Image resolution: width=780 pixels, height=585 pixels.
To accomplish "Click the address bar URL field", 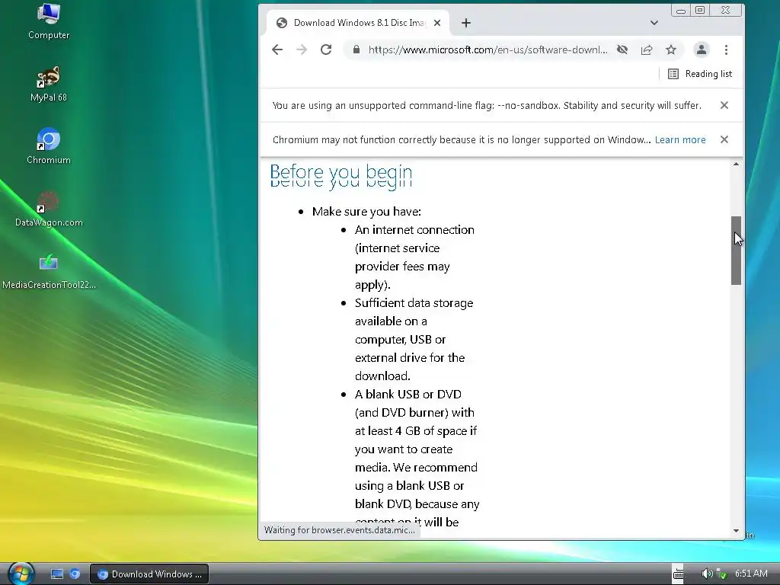I will click(487, 50).
